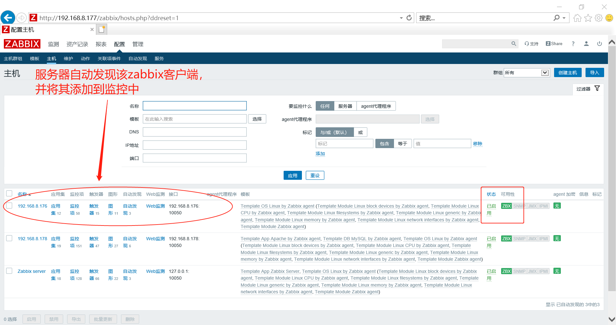This screenshot has height=325, width=616.
Task: Click the browser back arrow button
Action: point(8,18)
